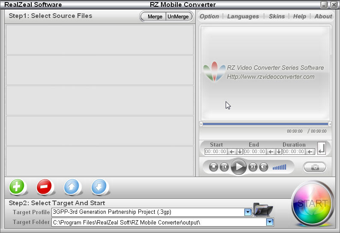Click the seek bar right end marker
Image resolution: width=340 pixels, height=233 pixels.
[330, 124]
